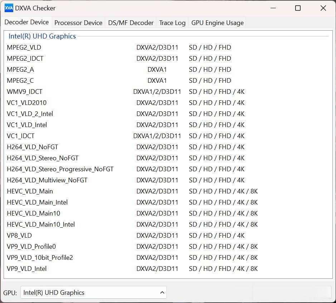Image resolution: width=336 pixels, height=303 pixels.
Task: Select the MPEG2_C decoder entry
Action: 168,81
